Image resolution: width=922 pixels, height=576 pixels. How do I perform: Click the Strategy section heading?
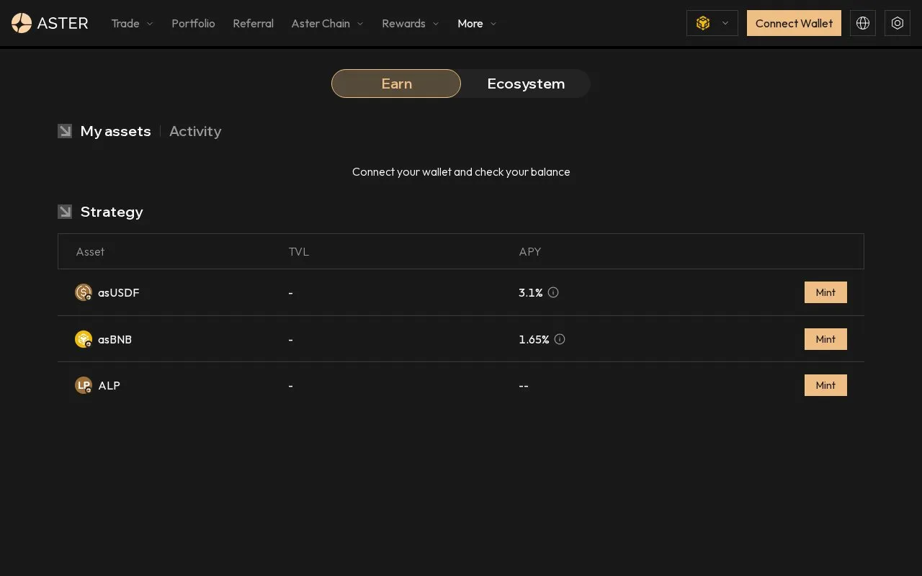tap(112, 212)
